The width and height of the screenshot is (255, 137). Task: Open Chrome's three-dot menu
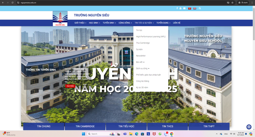tap(252, 3)
